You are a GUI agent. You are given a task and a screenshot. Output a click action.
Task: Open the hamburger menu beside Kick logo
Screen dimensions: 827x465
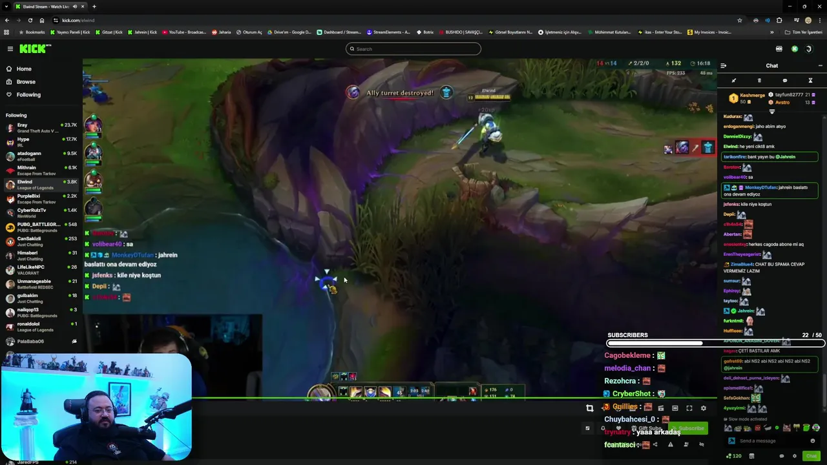tap(10, 49)
